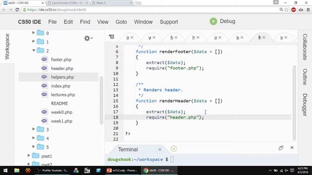Click the PHP icon next to week0.php
Viewport: 312px width, 175px height.
44,112
